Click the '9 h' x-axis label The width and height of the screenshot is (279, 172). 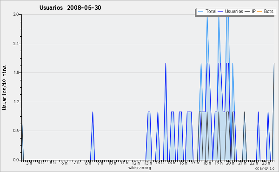point(100,163)
